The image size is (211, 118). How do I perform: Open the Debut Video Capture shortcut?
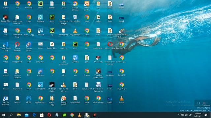pos(98,85)
